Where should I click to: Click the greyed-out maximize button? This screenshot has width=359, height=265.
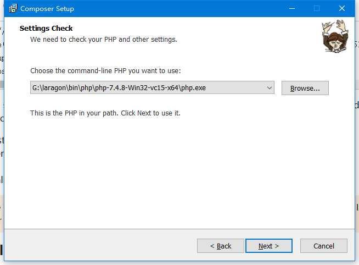click(x=317, y=8)
